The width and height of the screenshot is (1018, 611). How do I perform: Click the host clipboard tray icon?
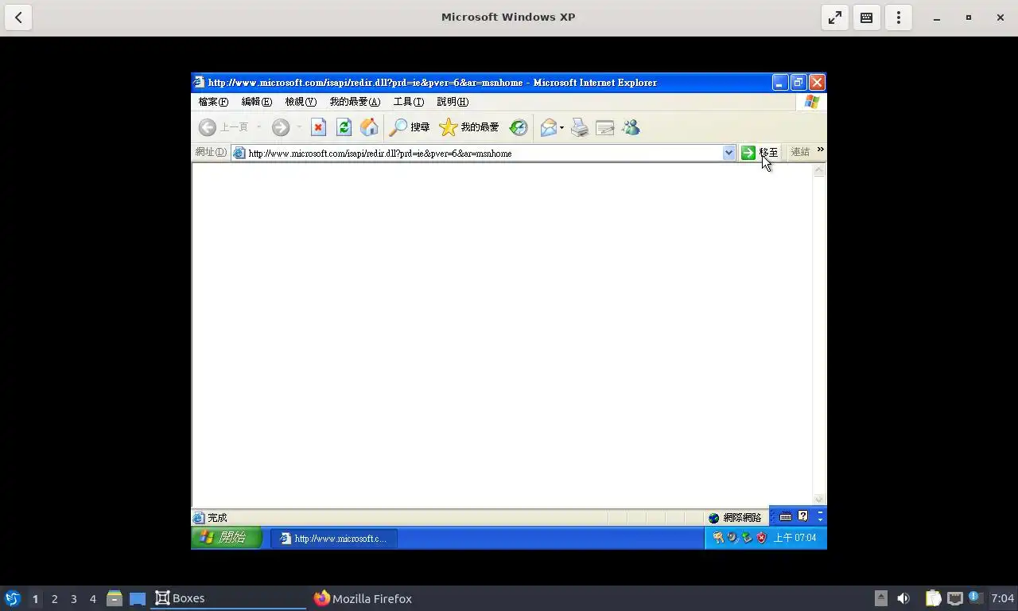933,598
